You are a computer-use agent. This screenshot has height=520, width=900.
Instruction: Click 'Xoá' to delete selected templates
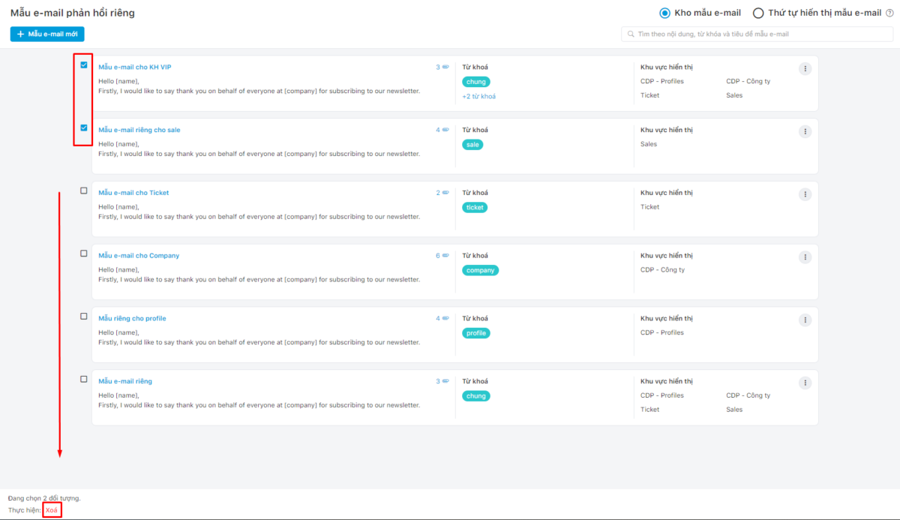52,509
